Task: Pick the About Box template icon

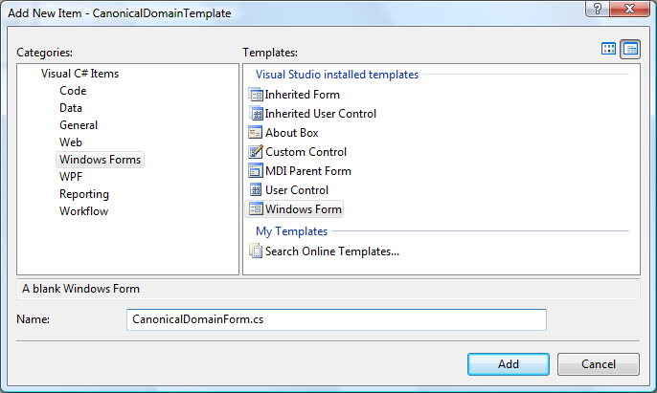Action: 256,133
